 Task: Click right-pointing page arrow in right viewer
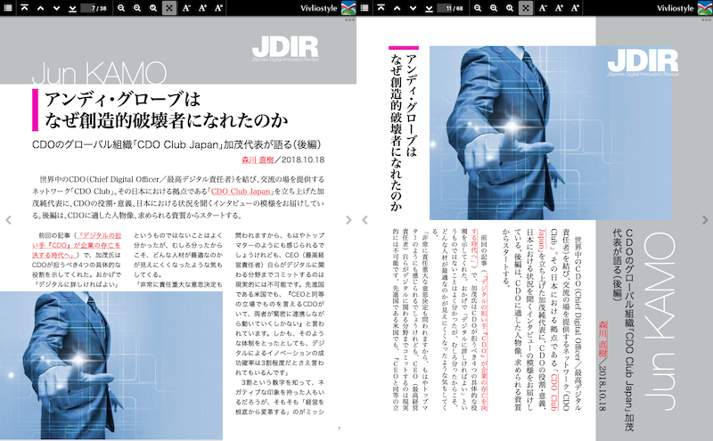(705, 220)
